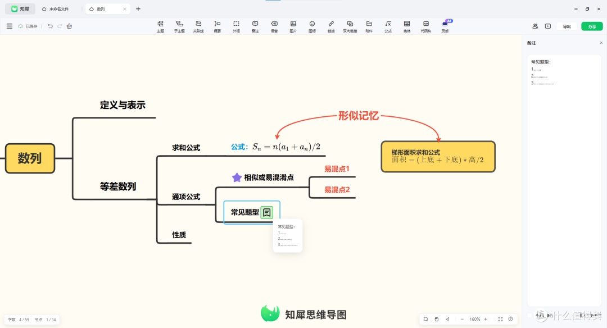
Task: Select the 关联线 relationship line tool
Action: click(198, 26)
